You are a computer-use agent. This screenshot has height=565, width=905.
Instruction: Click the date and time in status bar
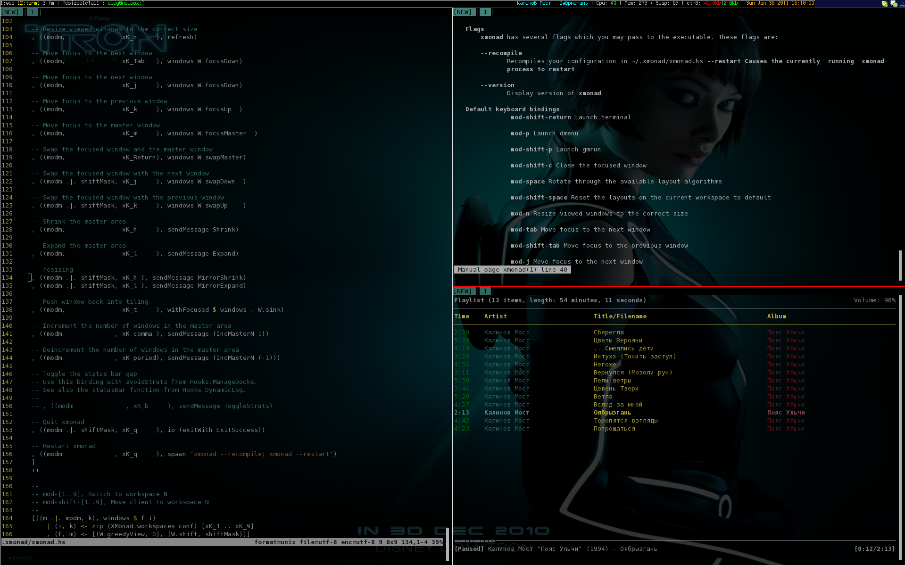780,3
